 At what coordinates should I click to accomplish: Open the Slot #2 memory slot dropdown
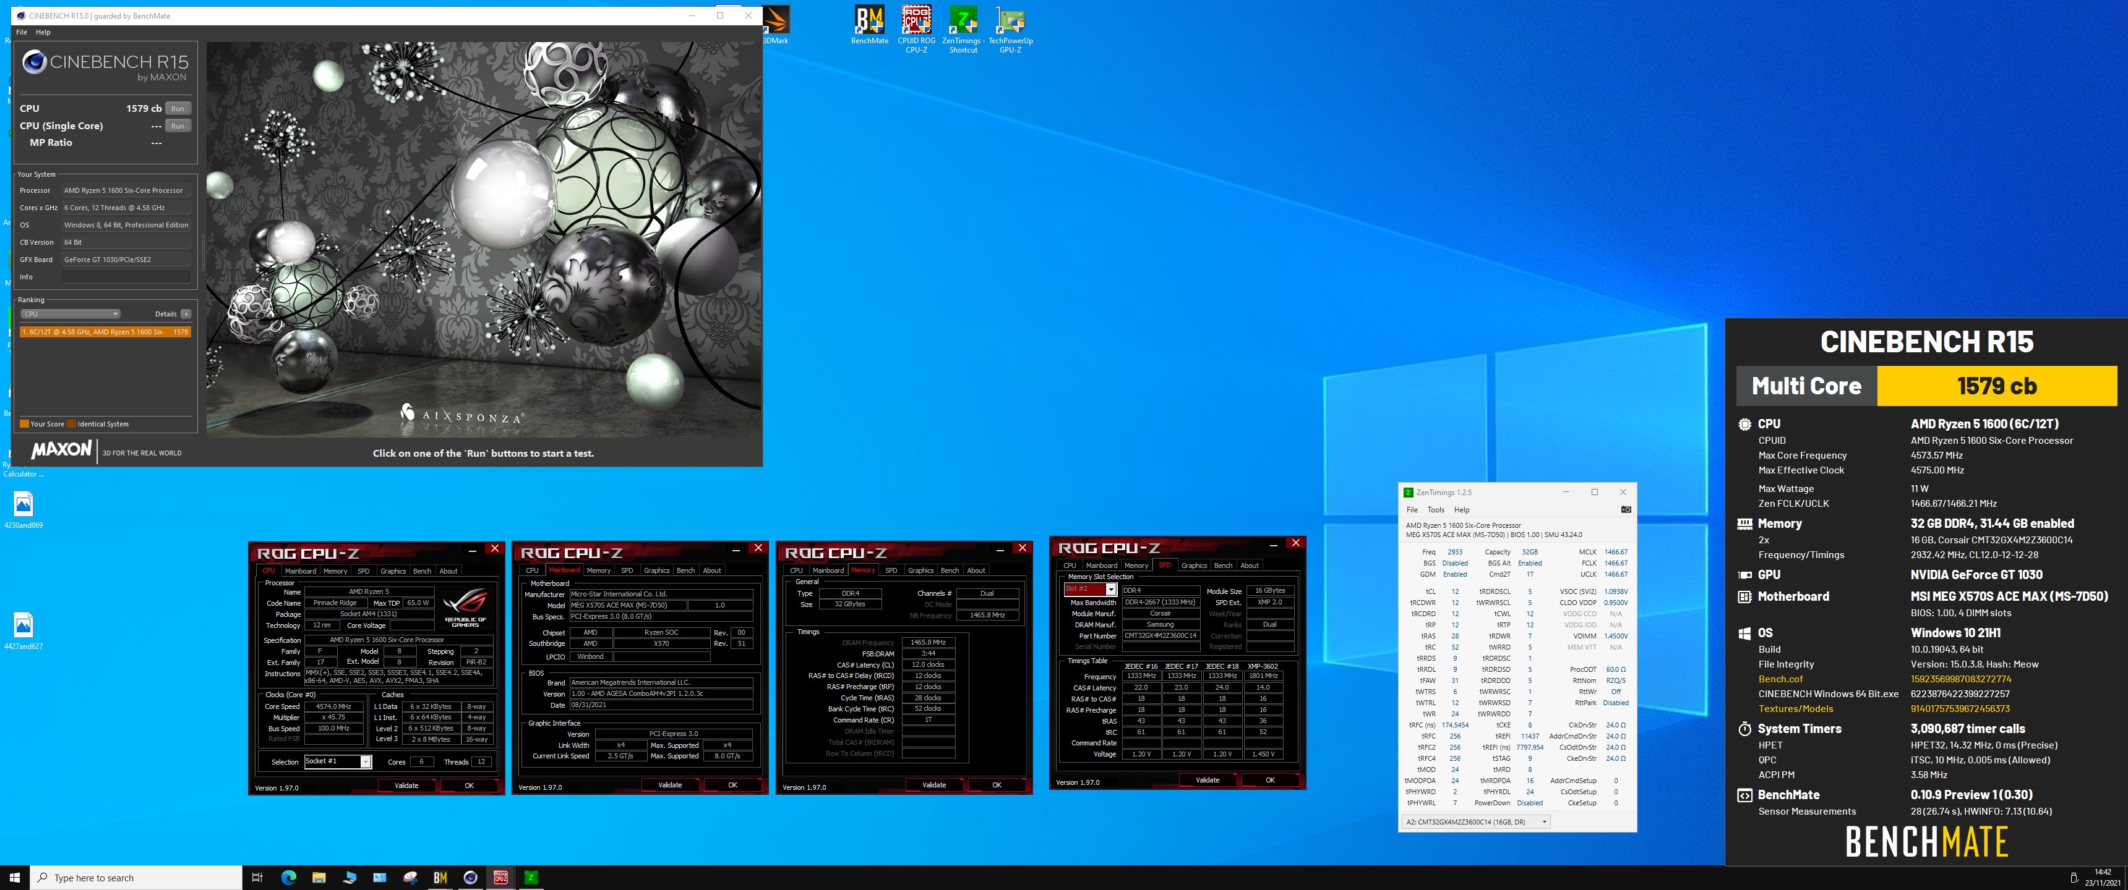point(1089,590)
